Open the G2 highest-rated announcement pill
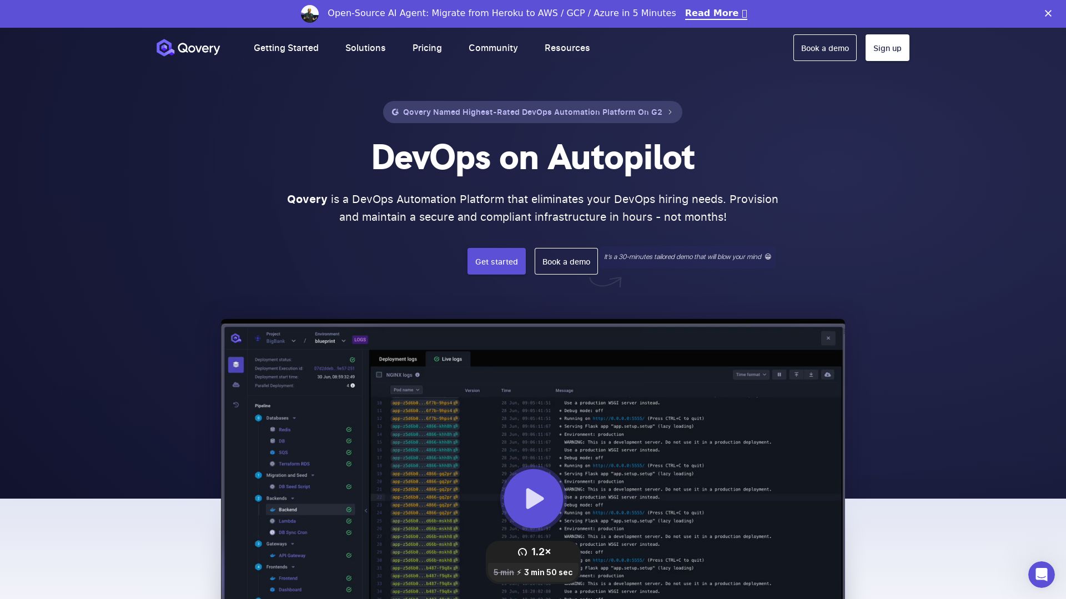Screen dimensions: 1066x599 pyautogui.click(x=532, y=112)
